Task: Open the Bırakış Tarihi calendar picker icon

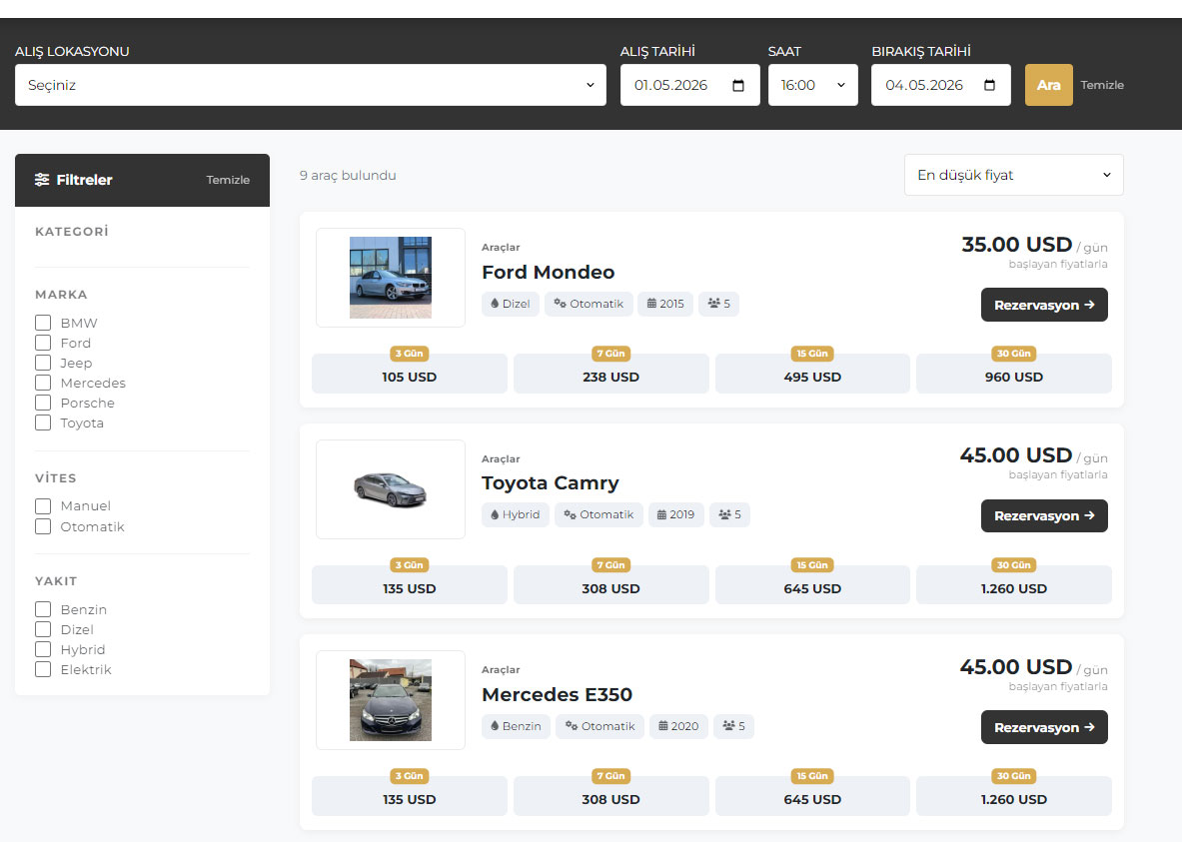Action: tap(989, 85)
